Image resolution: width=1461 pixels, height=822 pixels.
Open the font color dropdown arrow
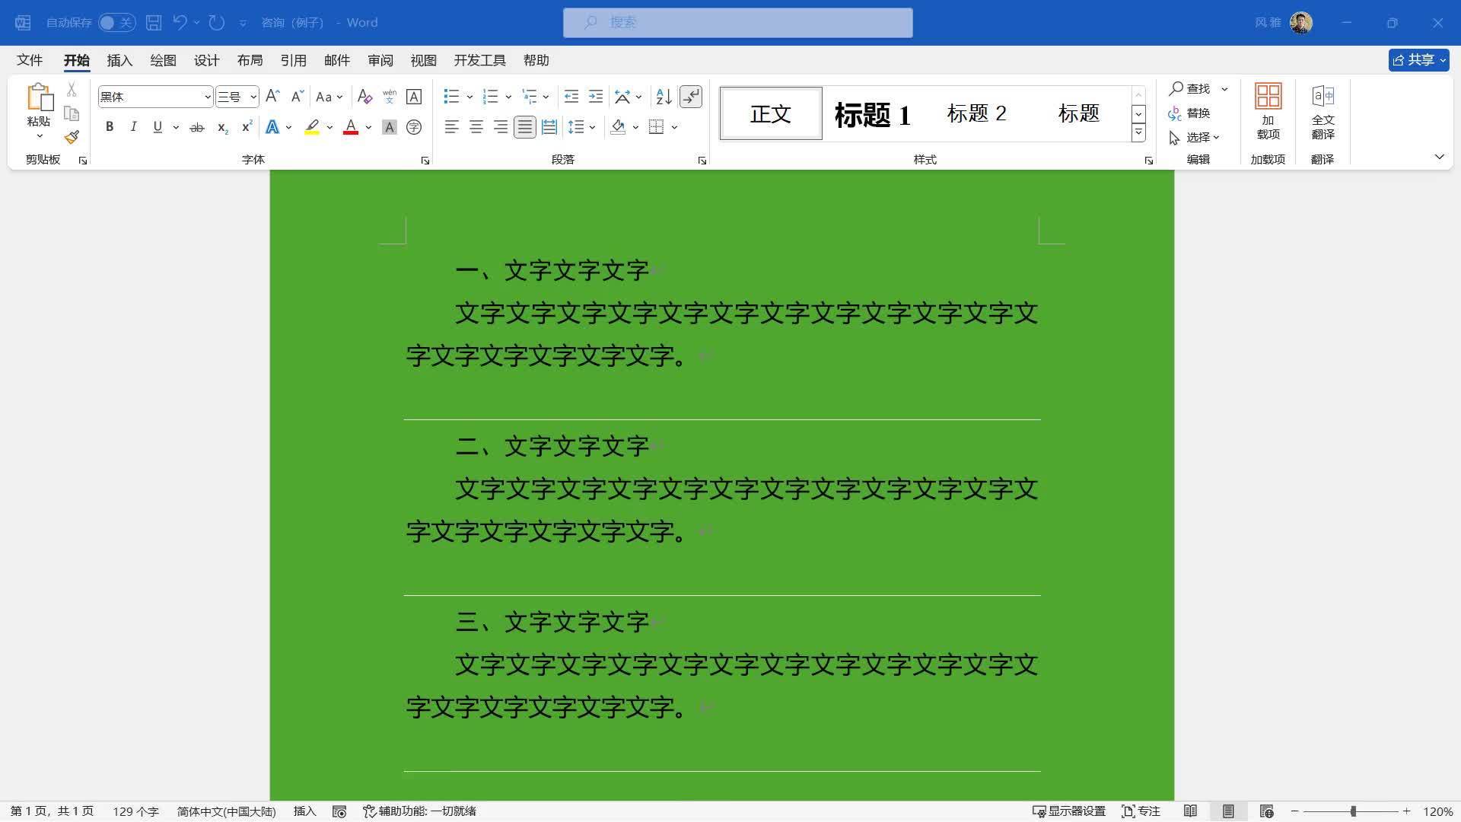coord(368,127)
